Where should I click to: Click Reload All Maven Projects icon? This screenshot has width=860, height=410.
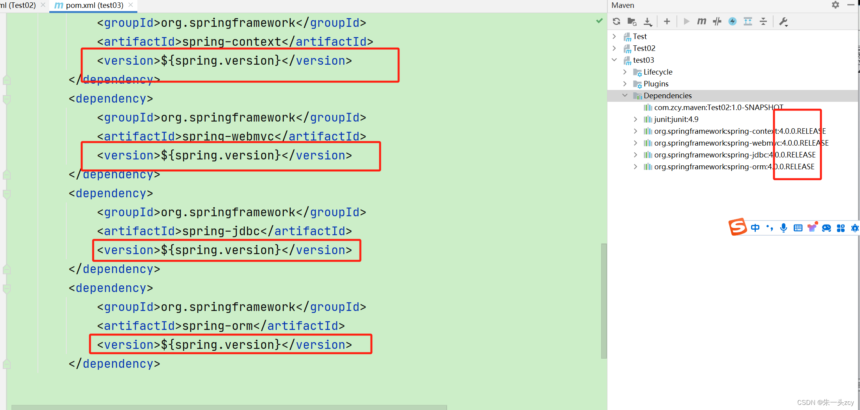[616, 21]
